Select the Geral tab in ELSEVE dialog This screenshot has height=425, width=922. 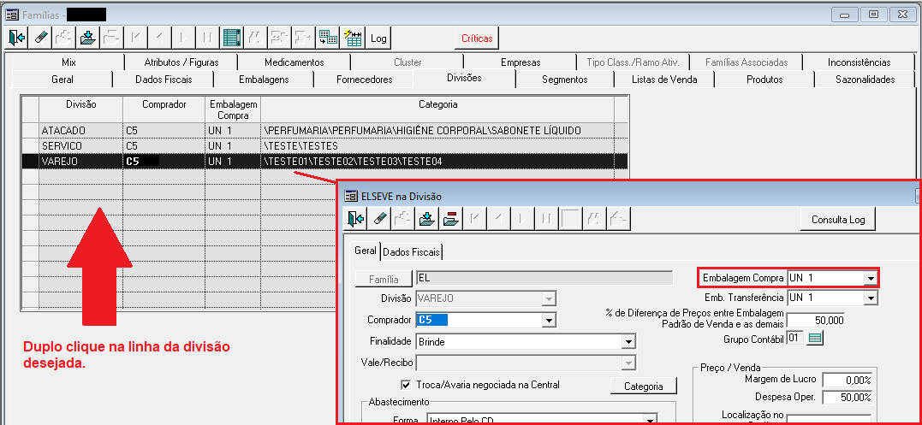click(x=366, y=251)
